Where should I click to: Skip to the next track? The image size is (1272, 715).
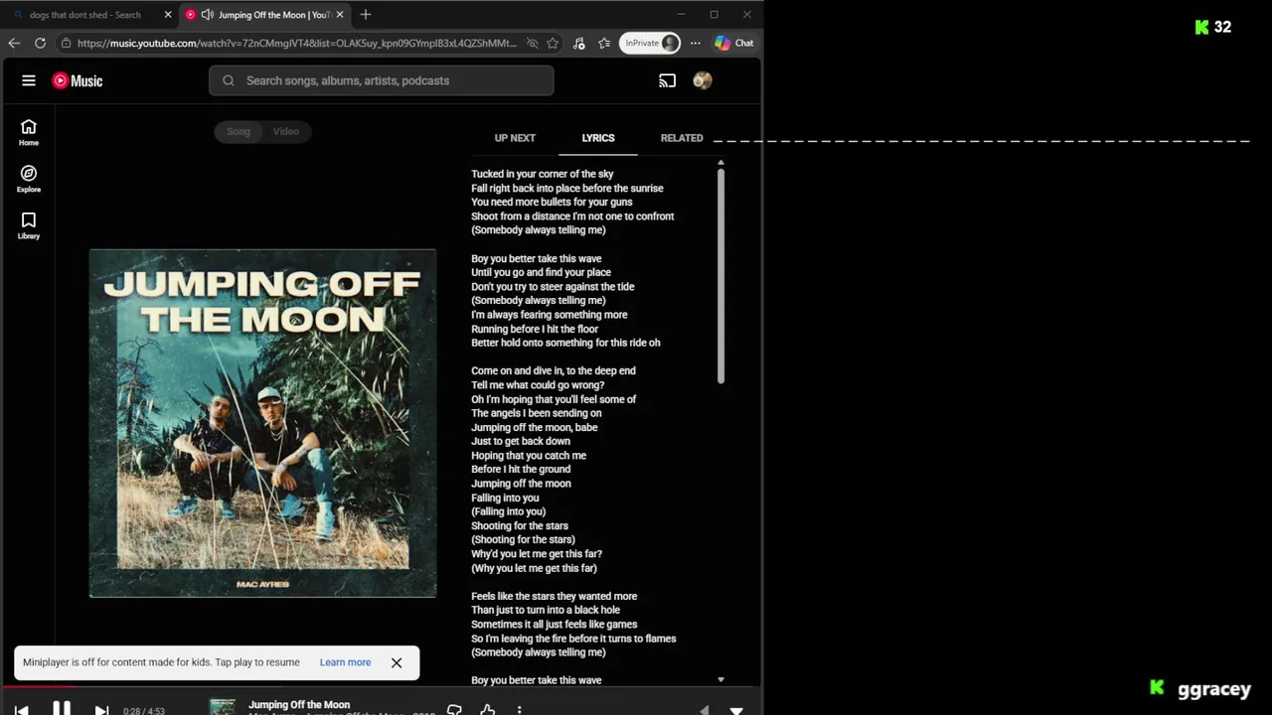pos(101,710)
